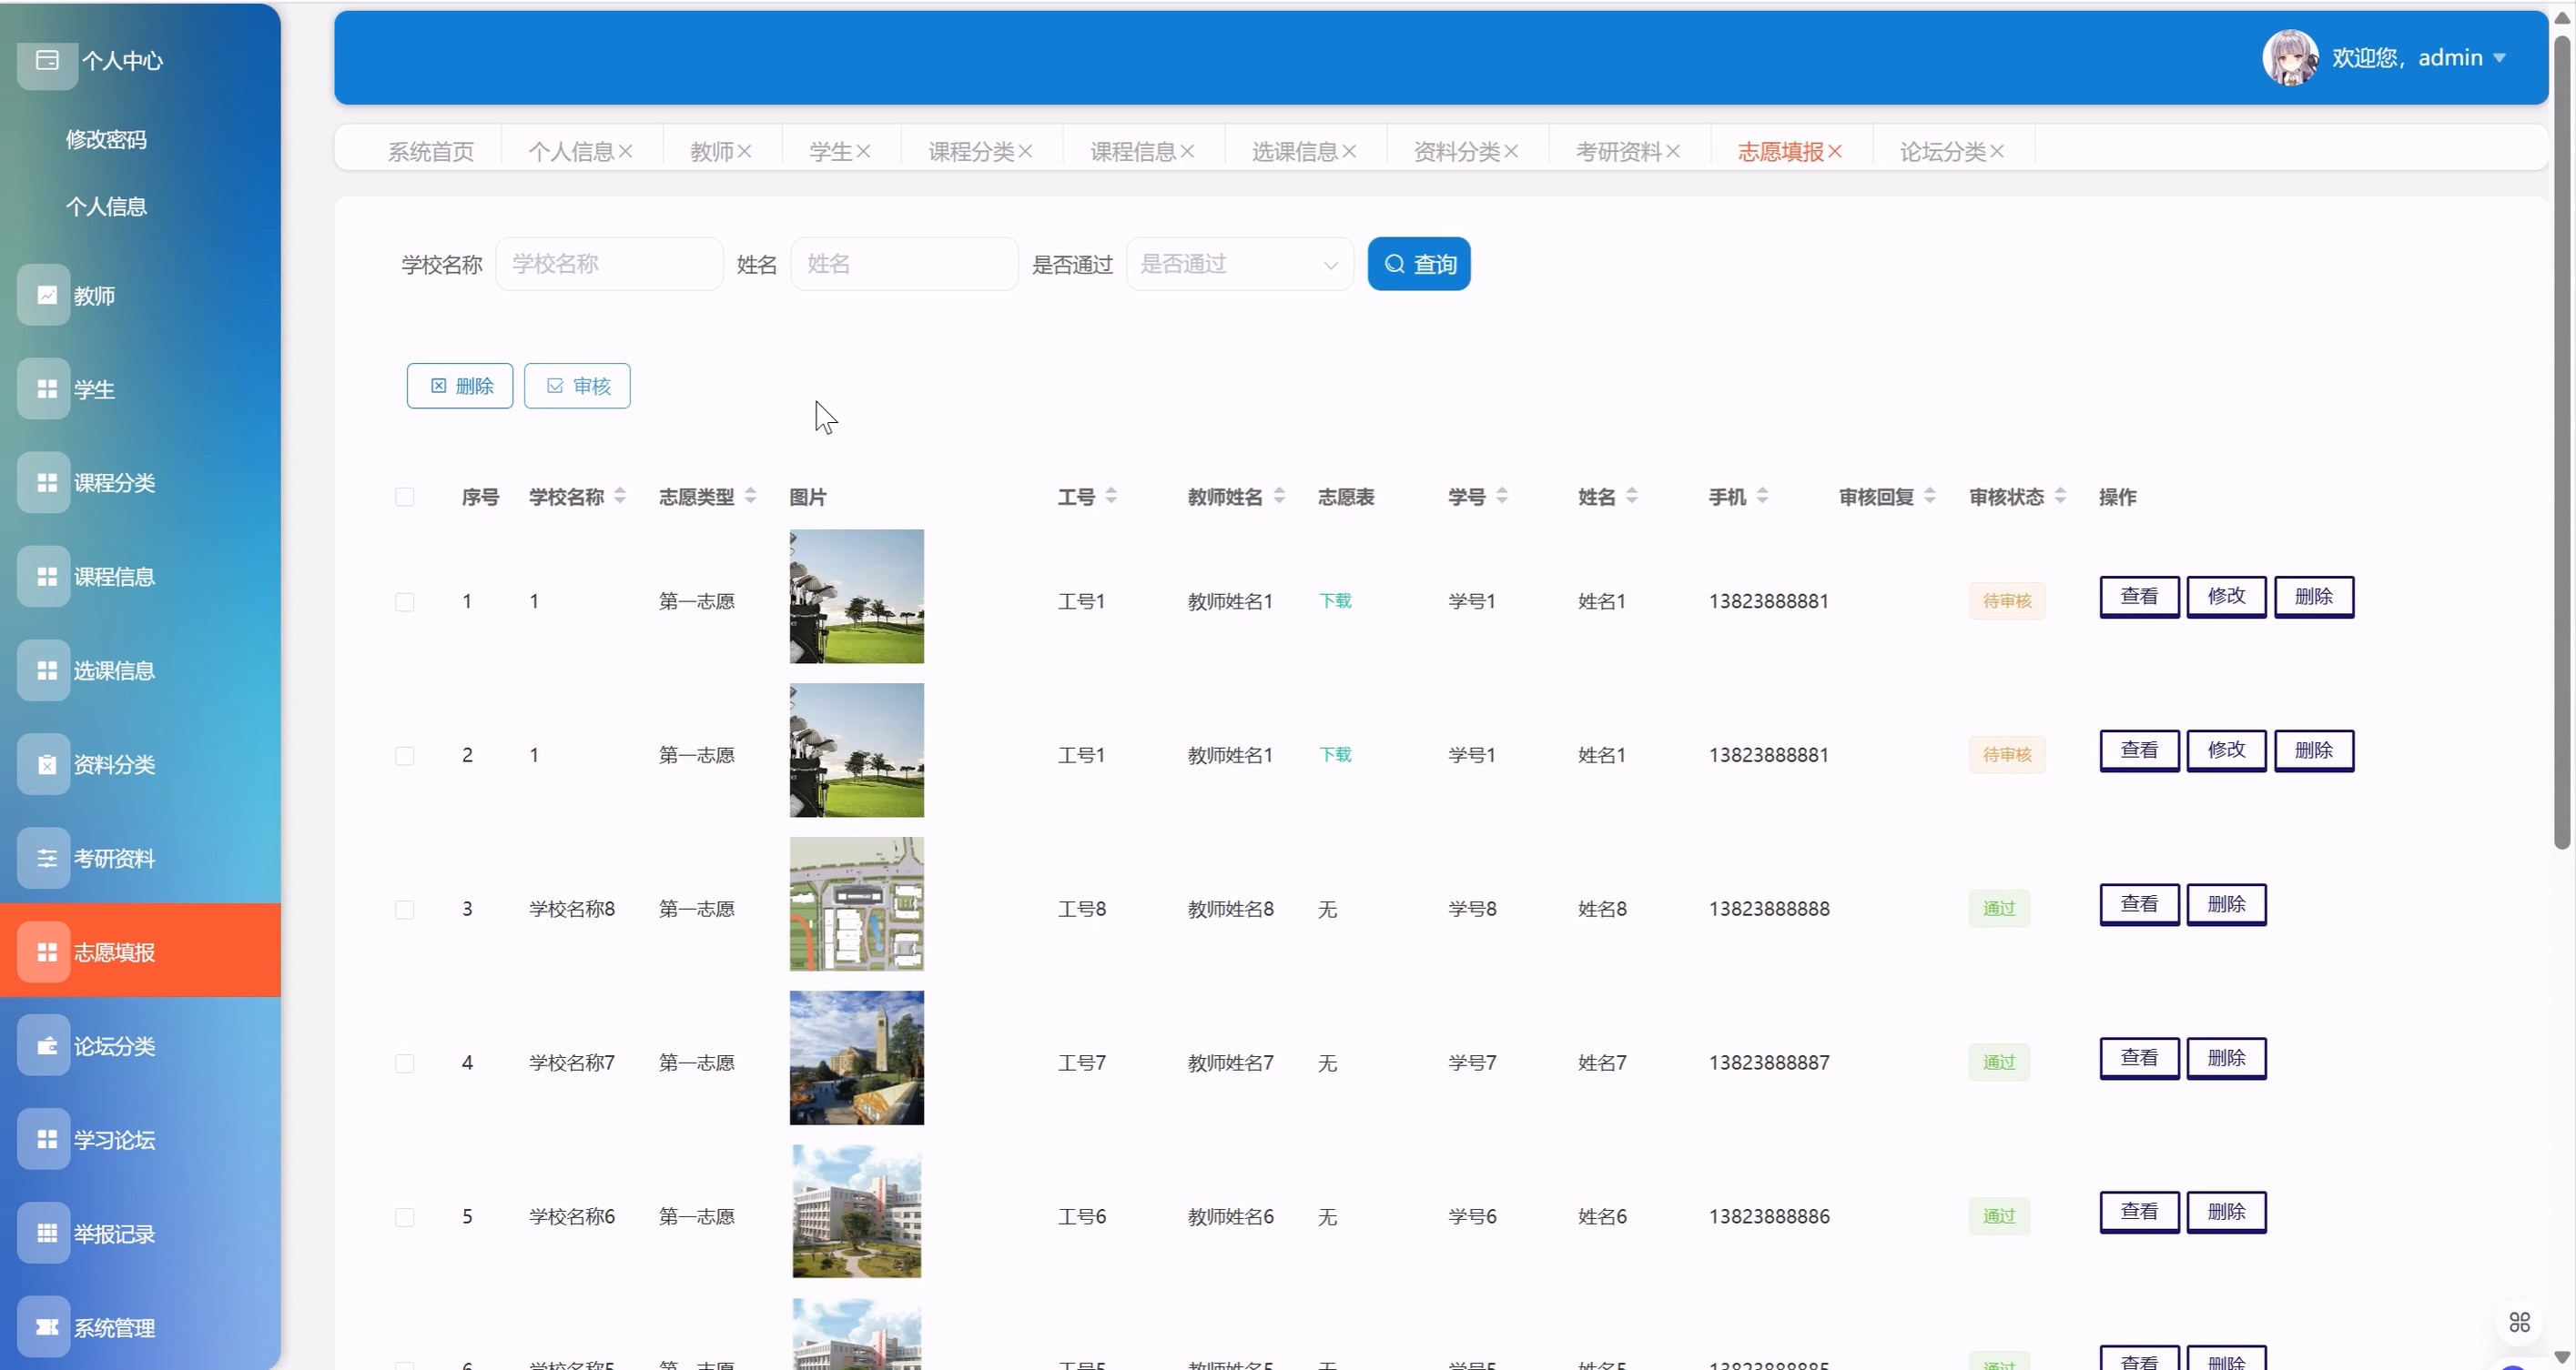Check the checkbox for row 1

tap(404, 601)
